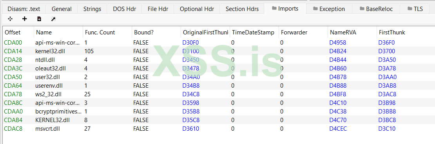Image resolution: width=435 pixels, height=144 pixels.
Task: Click the four-arrows move icon in toolbar
Action: point(10,19)
